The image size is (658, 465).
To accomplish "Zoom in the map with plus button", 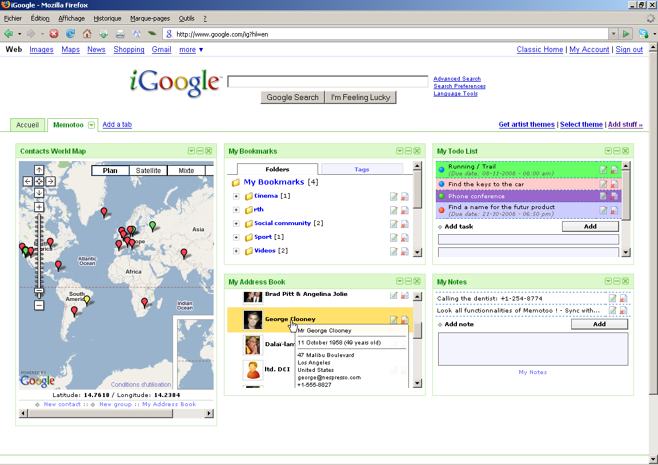I will [x=39, y=207].
